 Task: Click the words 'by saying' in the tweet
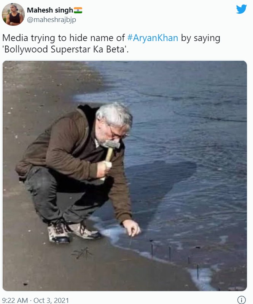[x=200, y=38]
